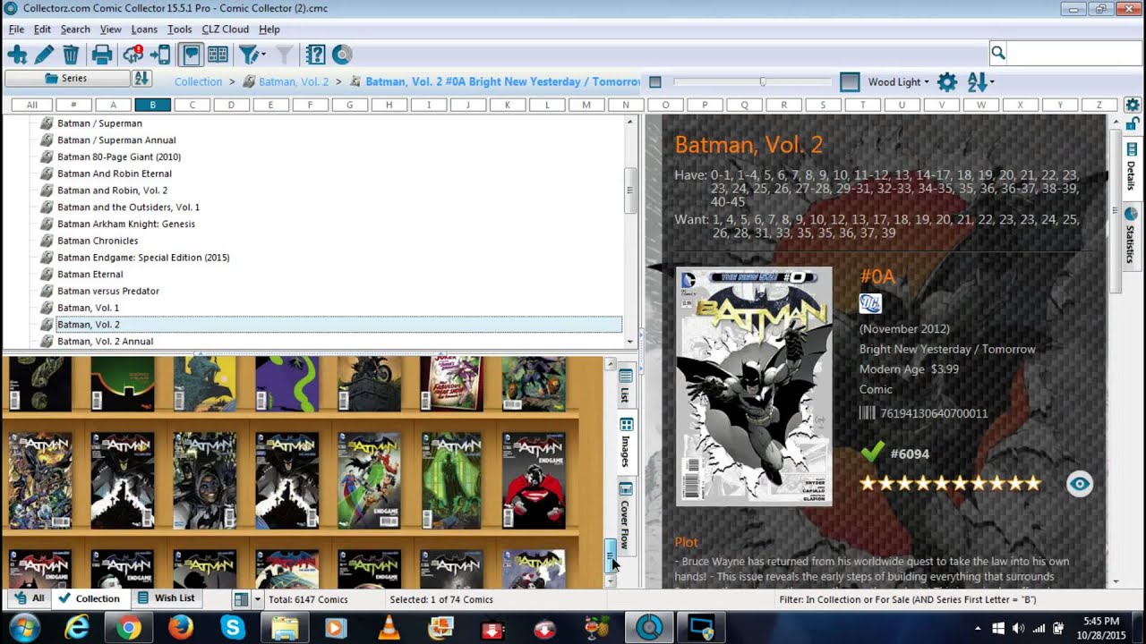The image size is (1146, 644).
Task: Toggle the details panel layout button
Action: (x=191, y=55)
